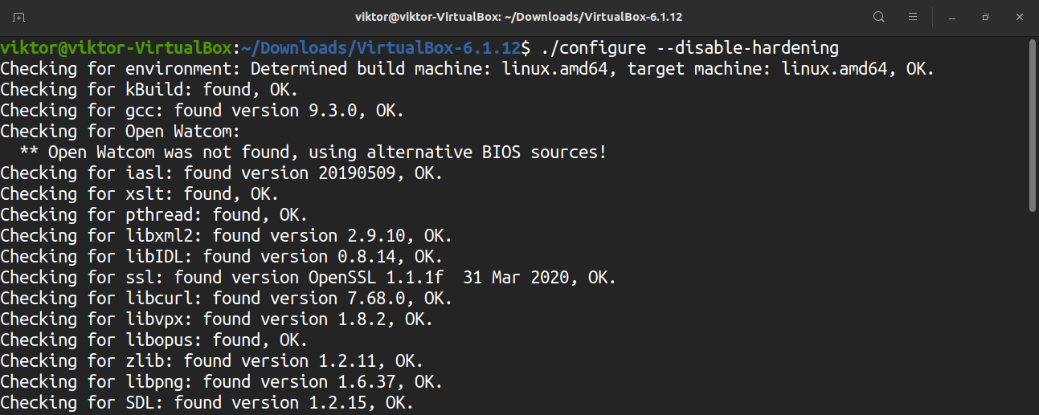
Task: Open the hamburger menu
Action: coord(913,17)
